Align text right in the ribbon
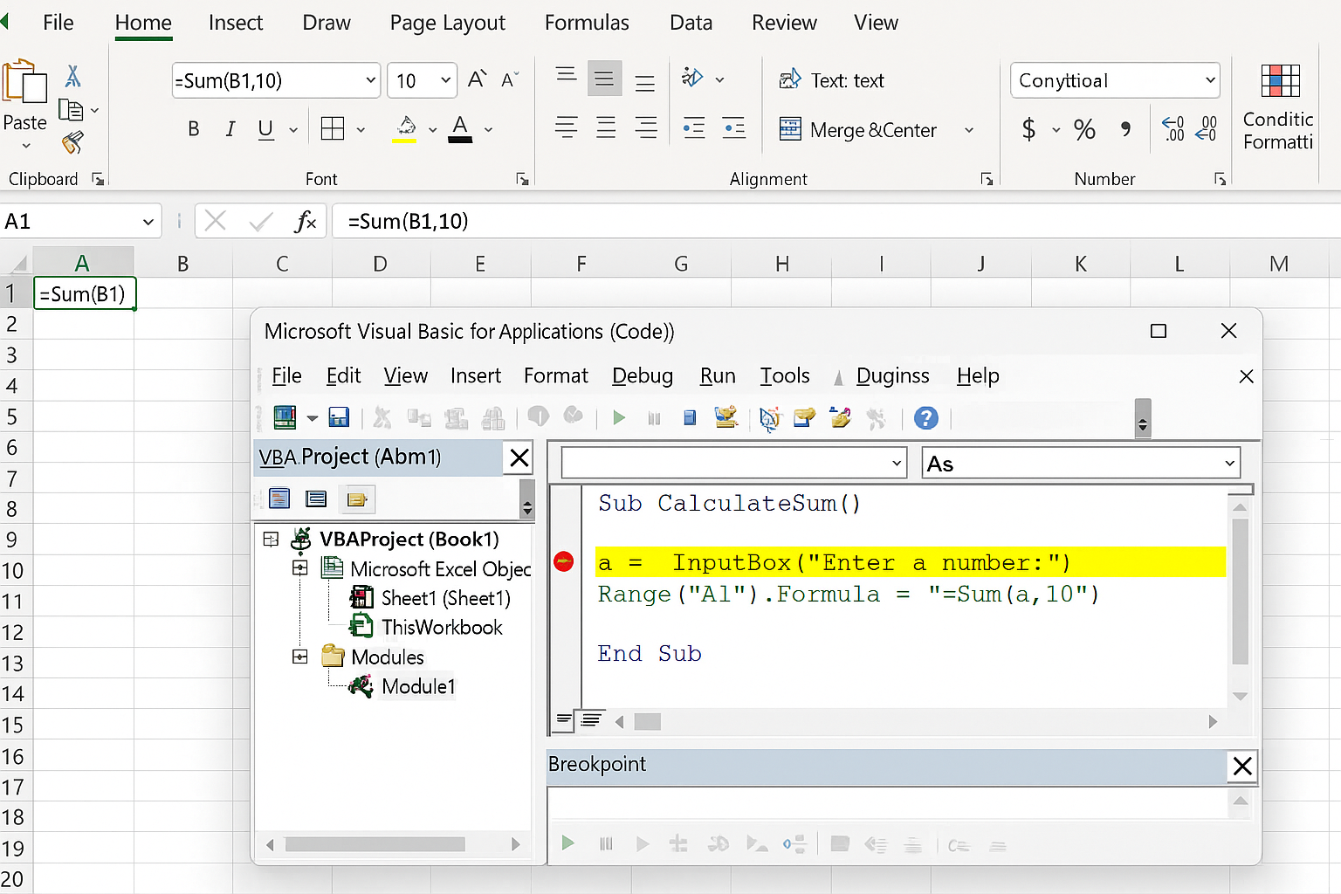 (x=646, y=128)
